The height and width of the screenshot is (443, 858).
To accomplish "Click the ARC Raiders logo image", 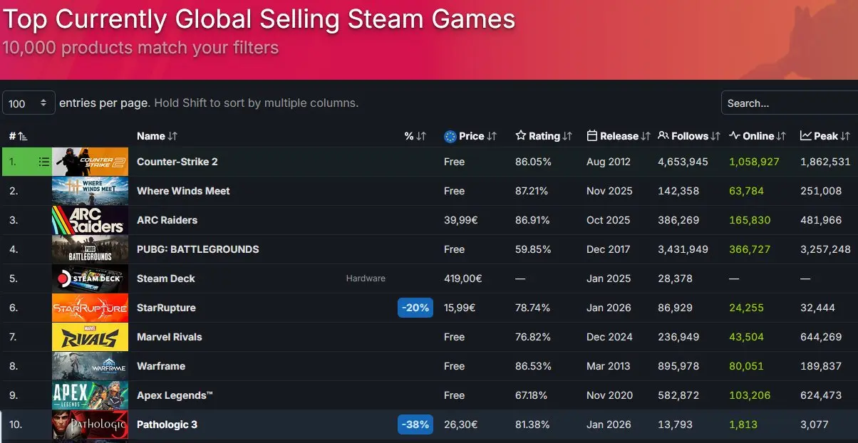I will 90,220.
